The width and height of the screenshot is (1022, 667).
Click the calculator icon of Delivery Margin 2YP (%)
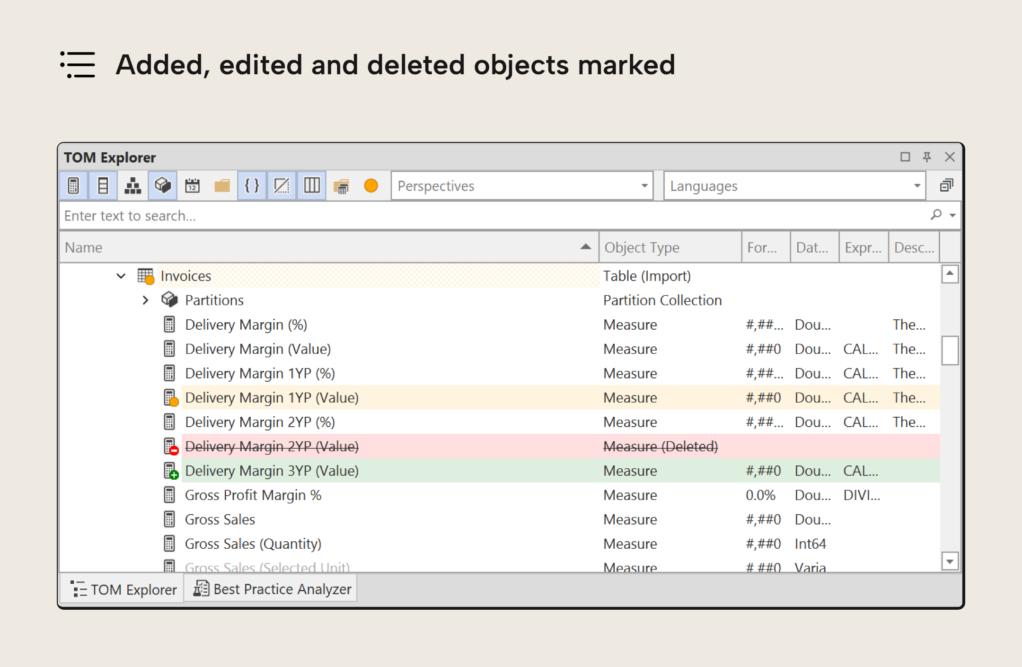pyautogui.click(x=169, y=422)
